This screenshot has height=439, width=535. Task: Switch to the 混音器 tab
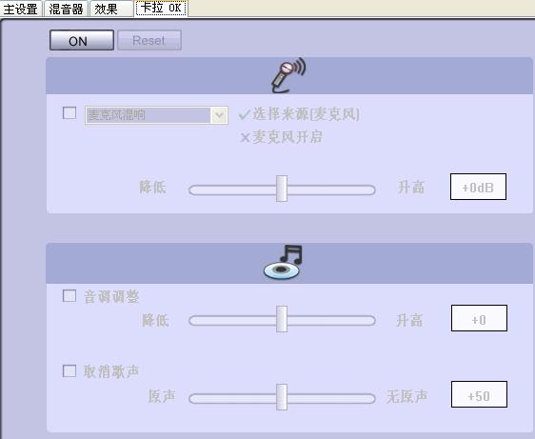(66, 9)
